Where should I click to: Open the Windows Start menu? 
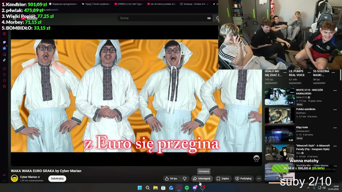pos(140,188)
